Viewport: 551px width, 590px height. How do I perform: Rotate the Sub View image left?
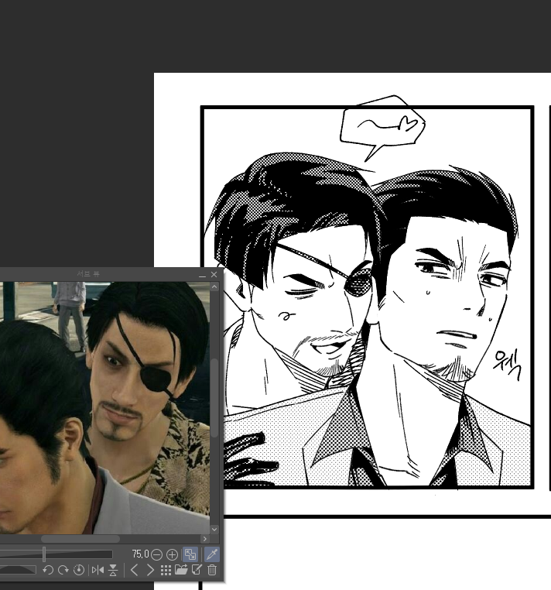(48, 570)
